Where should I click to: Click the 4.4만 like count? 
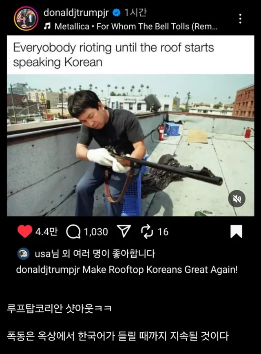pos(46,232)
